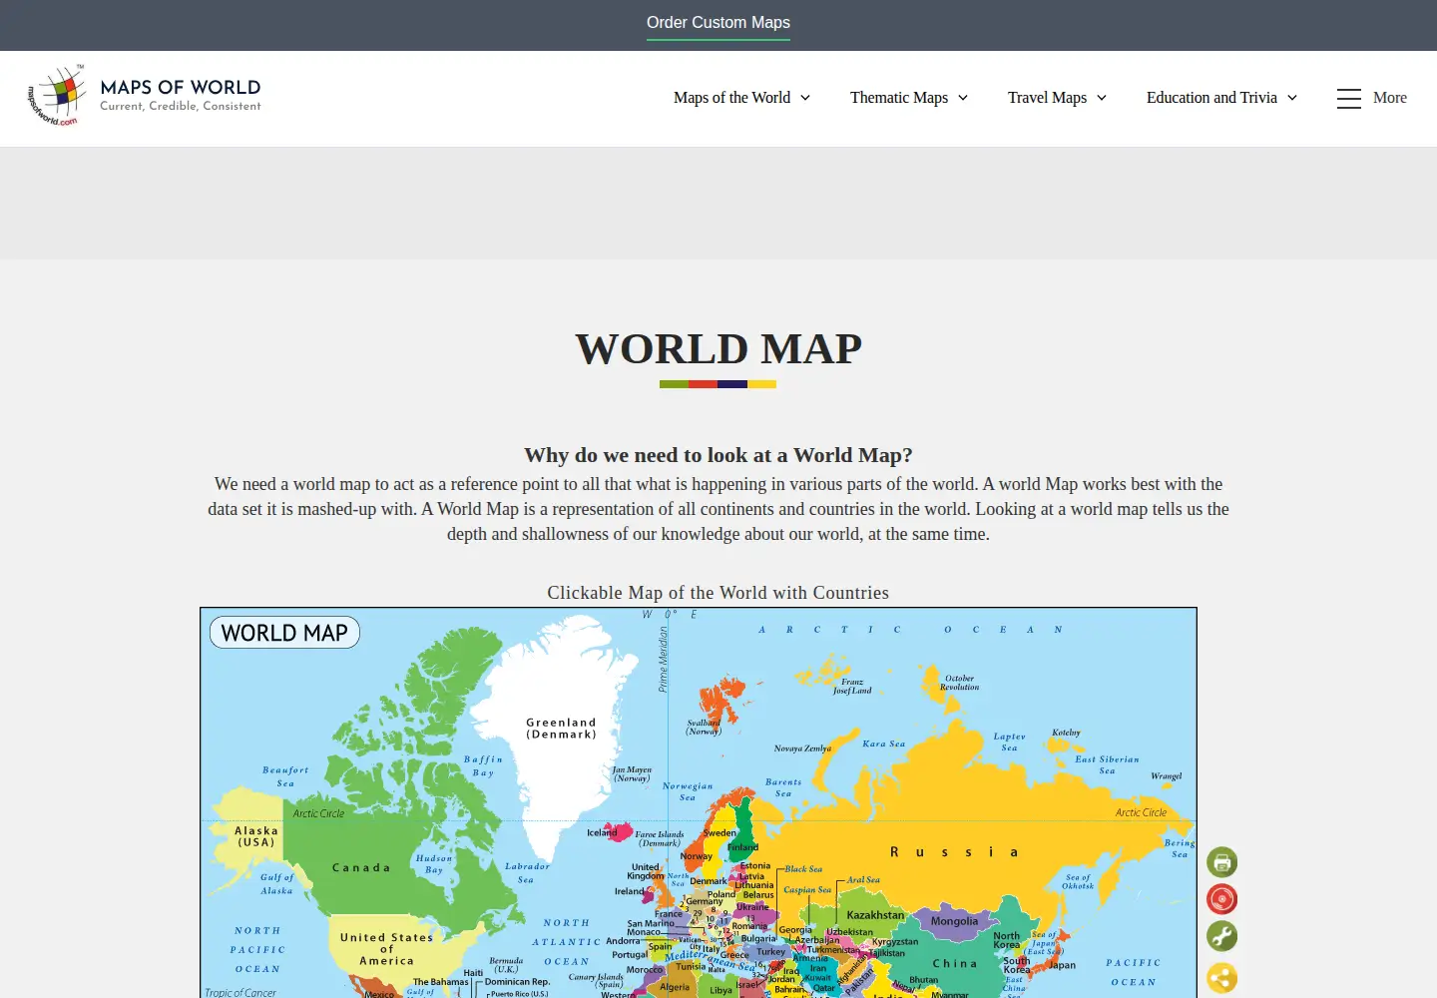Expand the Thematic Maps dropdown
This screenshot has width=1437, height=998.
click(x=909, y=98)
